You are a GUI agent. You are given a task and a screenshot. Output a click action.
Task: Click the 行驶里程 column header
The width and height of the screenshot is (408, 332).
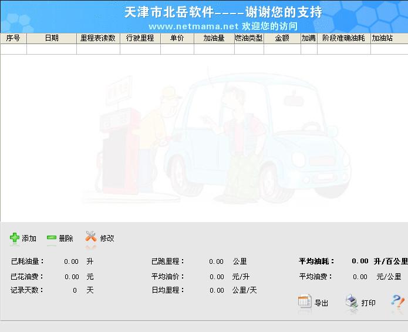tap(140, 38)
